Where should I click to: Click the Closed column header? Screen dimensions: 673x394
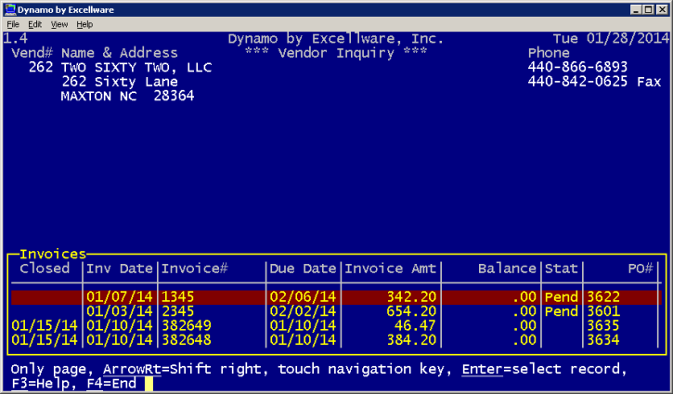[x=45, y=269]
